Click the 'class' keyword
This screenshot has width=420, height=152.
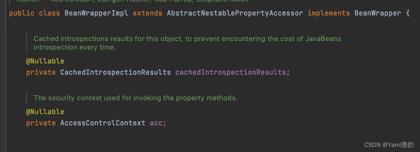click(x=49, y=13)
